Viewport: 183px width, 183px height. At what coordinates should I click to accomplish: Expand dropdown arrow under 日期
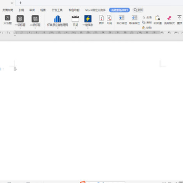[x=75, y=28]
